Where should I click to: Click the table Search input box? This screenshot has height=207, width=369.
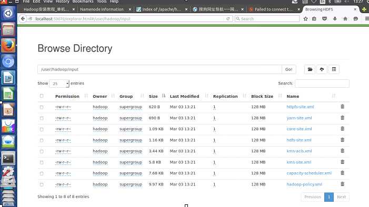point(322,84)
